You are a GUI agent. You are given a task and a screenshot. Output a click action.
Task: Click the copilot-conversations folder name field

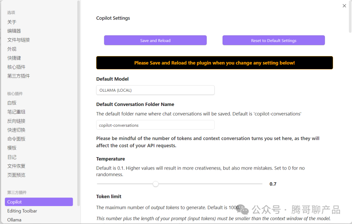pos(155,125)
